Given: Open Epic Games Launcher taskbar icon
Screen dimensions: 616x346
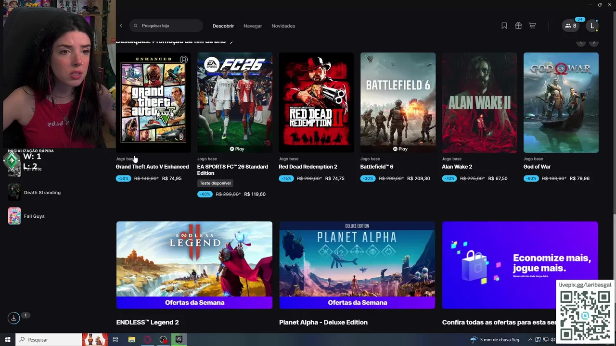Looking at the screenshot, I should [x=179, y=340].
